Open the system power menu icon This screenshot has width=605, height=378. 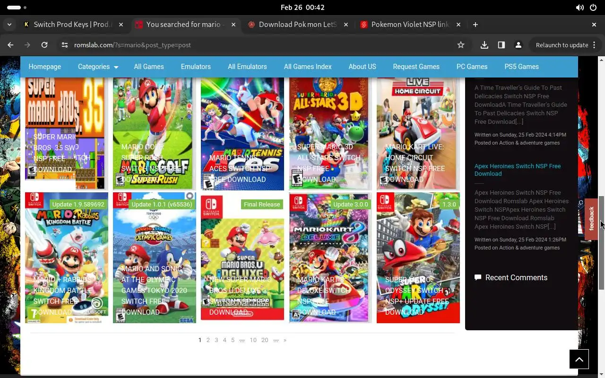pyautogui.click(x=593, y=8)
